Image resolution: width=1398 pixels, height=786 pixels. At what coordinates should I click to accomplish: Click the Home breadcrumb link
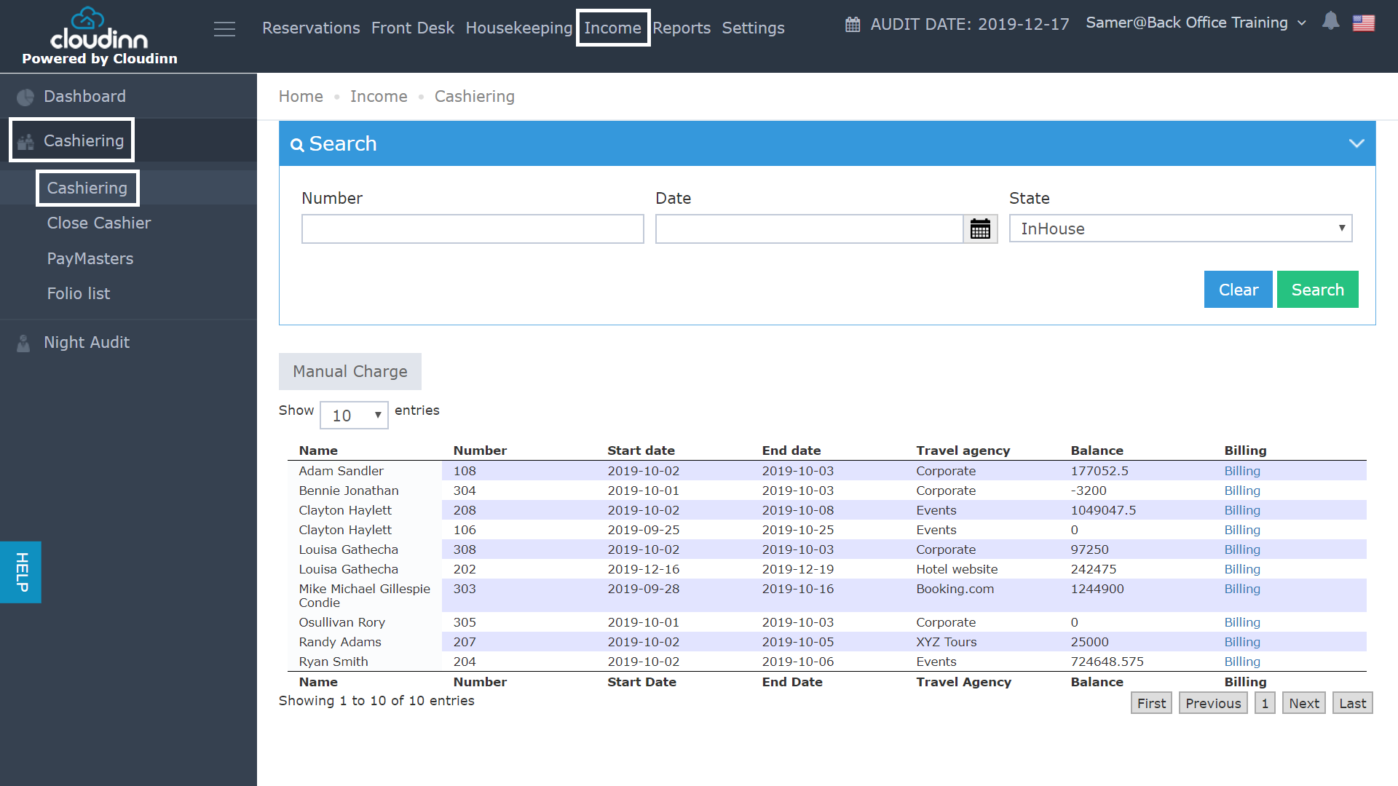click(301, 96)
